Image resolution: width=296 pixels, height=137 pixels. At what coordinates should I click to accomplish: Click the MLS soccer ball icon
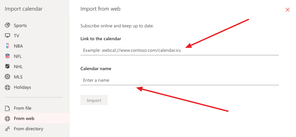tap(7, 77)
